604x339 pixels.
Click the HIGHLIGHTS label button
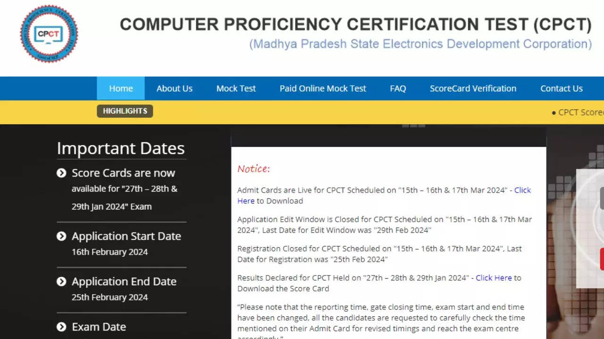[x=125, y=111]
